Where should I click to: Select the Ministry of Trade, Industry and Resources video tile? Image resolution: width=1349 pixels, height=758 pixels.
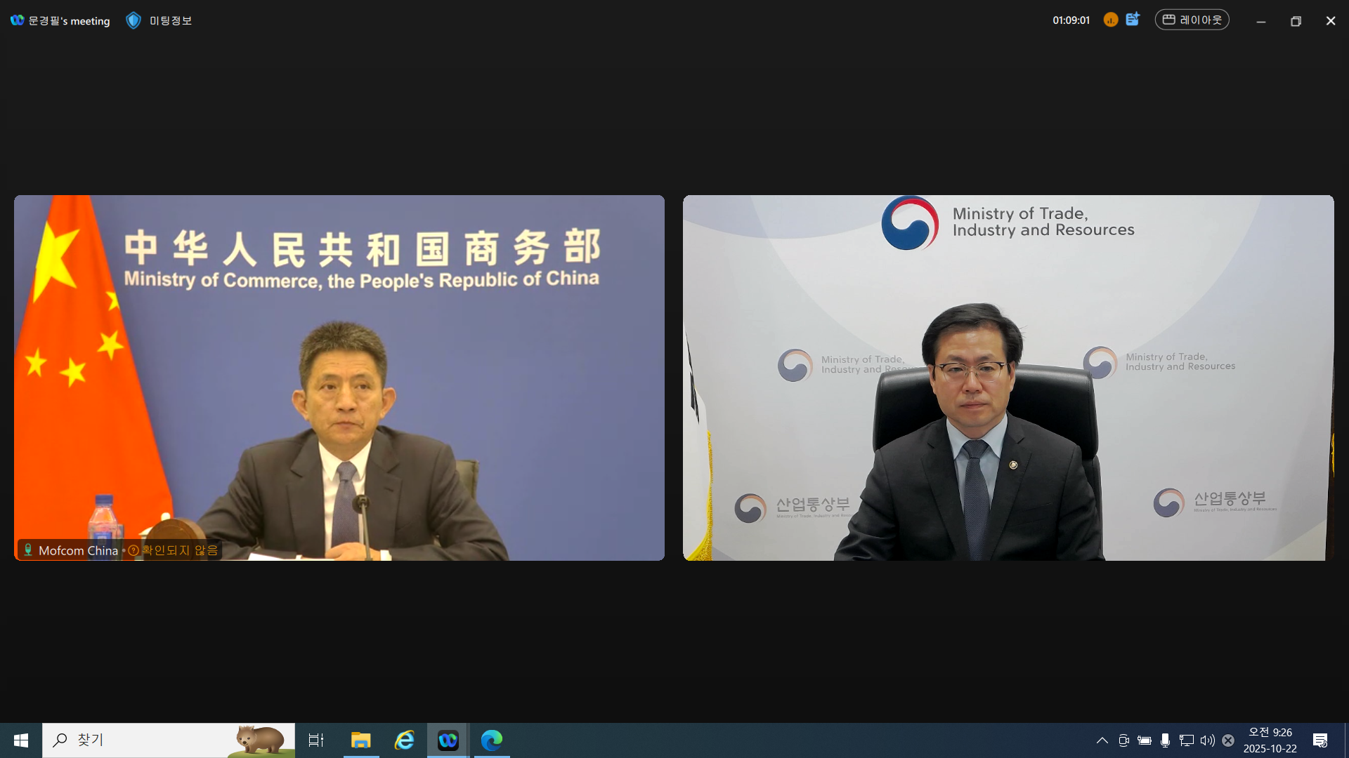coord(1008,378)
